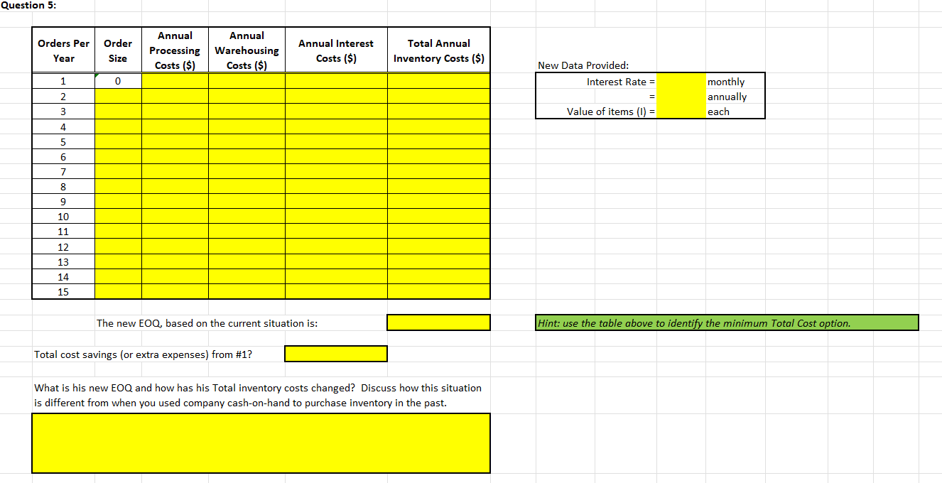Click the 'Orders Per Year' column header
This screenshot has height=483, width=942.
click(63, 50)
